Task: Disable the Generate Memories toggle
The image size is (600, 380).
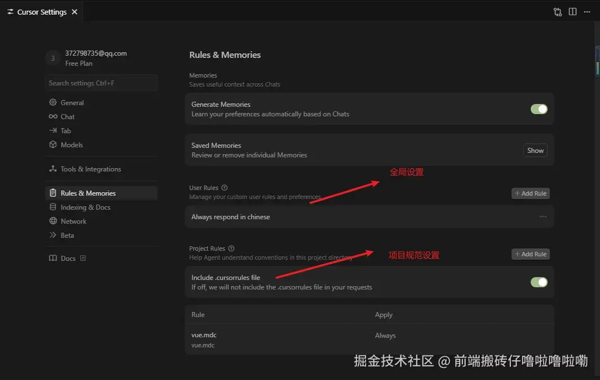Action: (539, 109)
